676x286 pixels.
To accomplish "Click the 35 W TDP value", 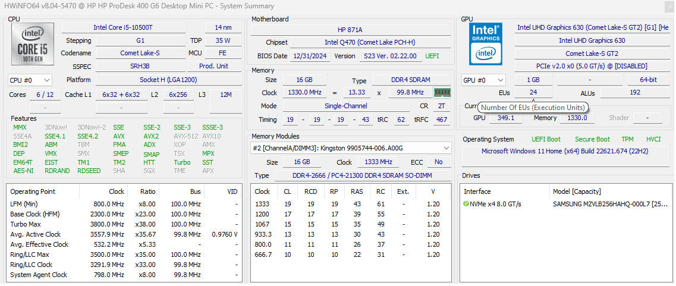I will pos(222,40).
